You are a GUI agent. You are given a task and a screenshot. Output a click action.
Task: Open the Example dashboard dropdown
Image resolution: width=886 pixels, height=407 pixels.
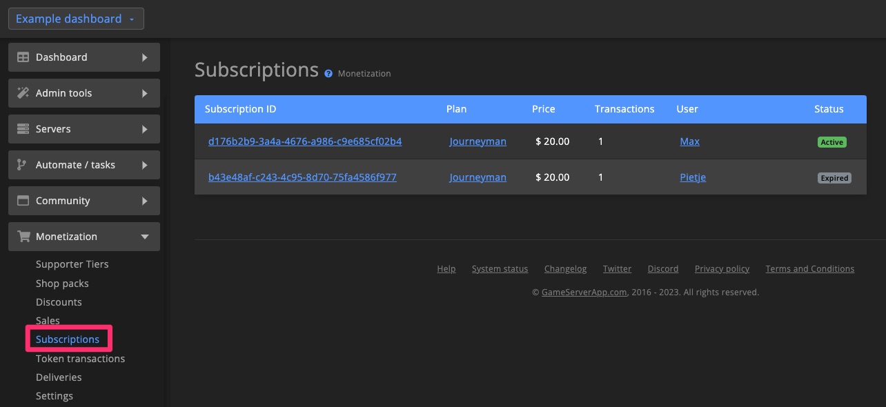(x=76, y=18)
